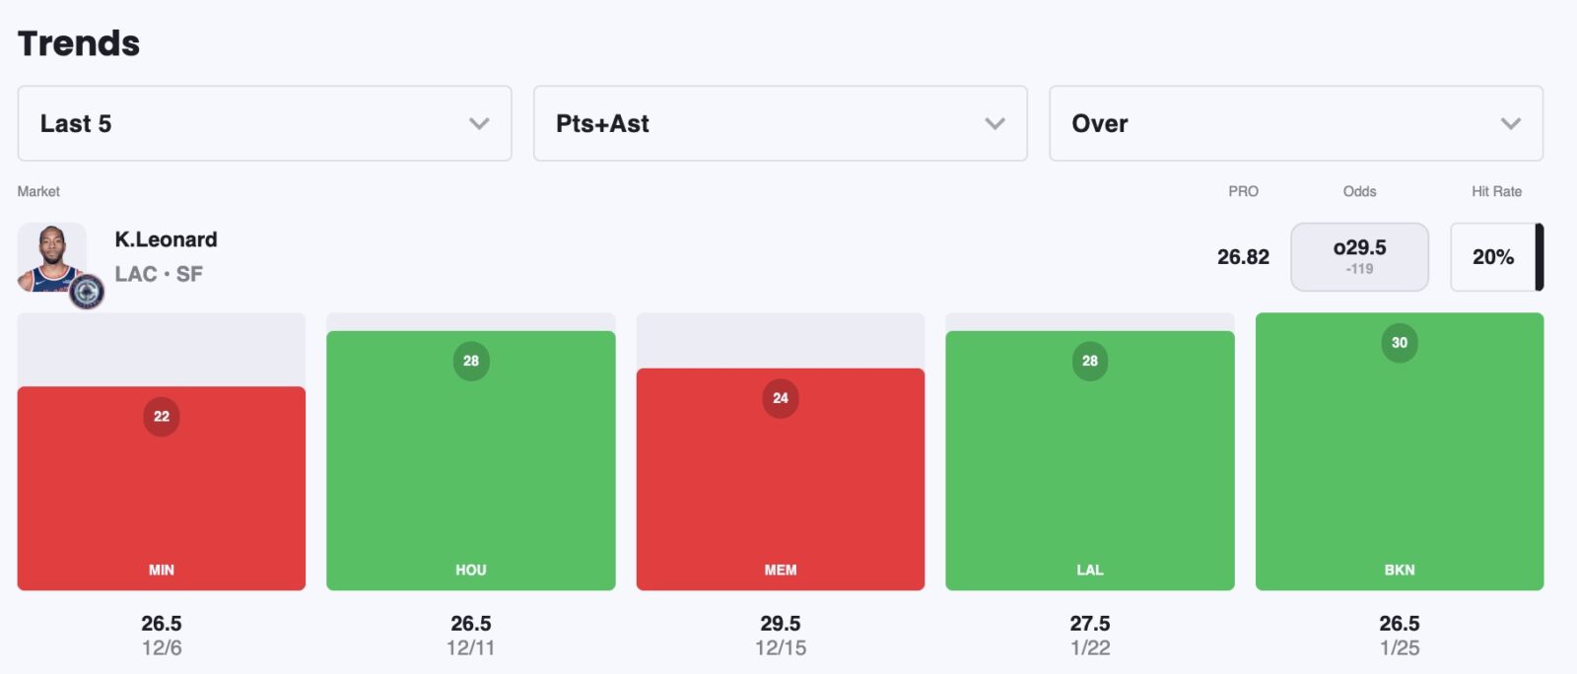Click the 22 value badge on MIN bar

click(162, 417)
